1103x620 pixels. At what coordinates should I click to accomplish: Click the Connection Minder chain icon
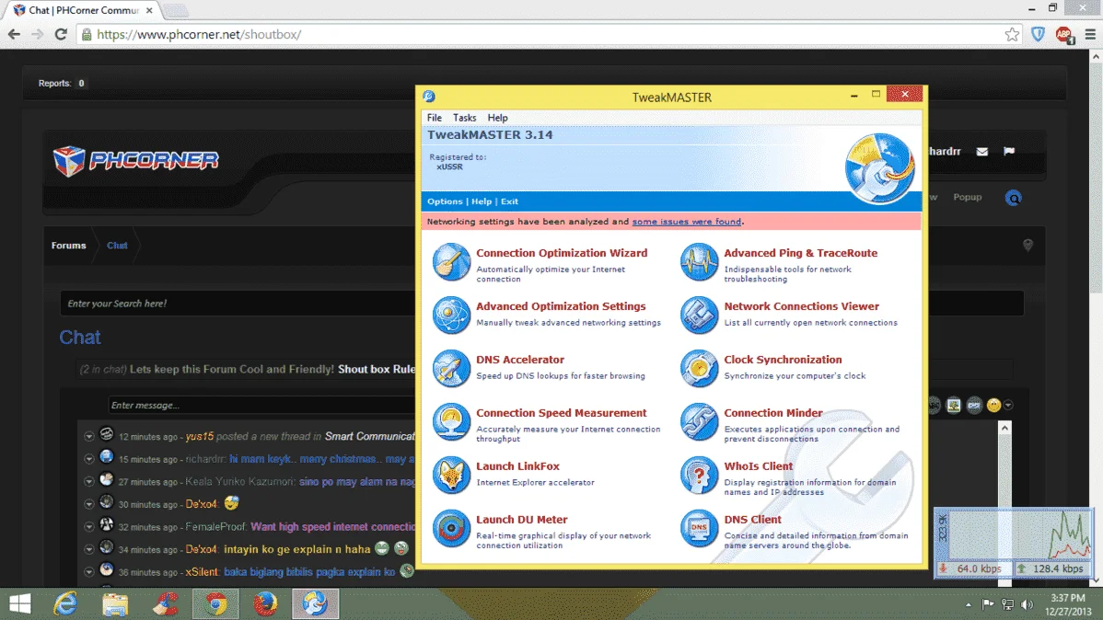point(699,422)
